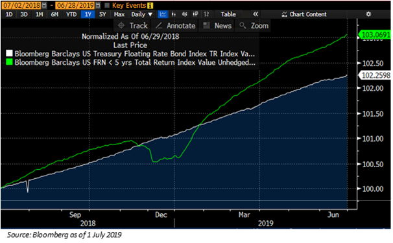Click the News button
This screenshot has height=243, width=393.
point(217,25)
